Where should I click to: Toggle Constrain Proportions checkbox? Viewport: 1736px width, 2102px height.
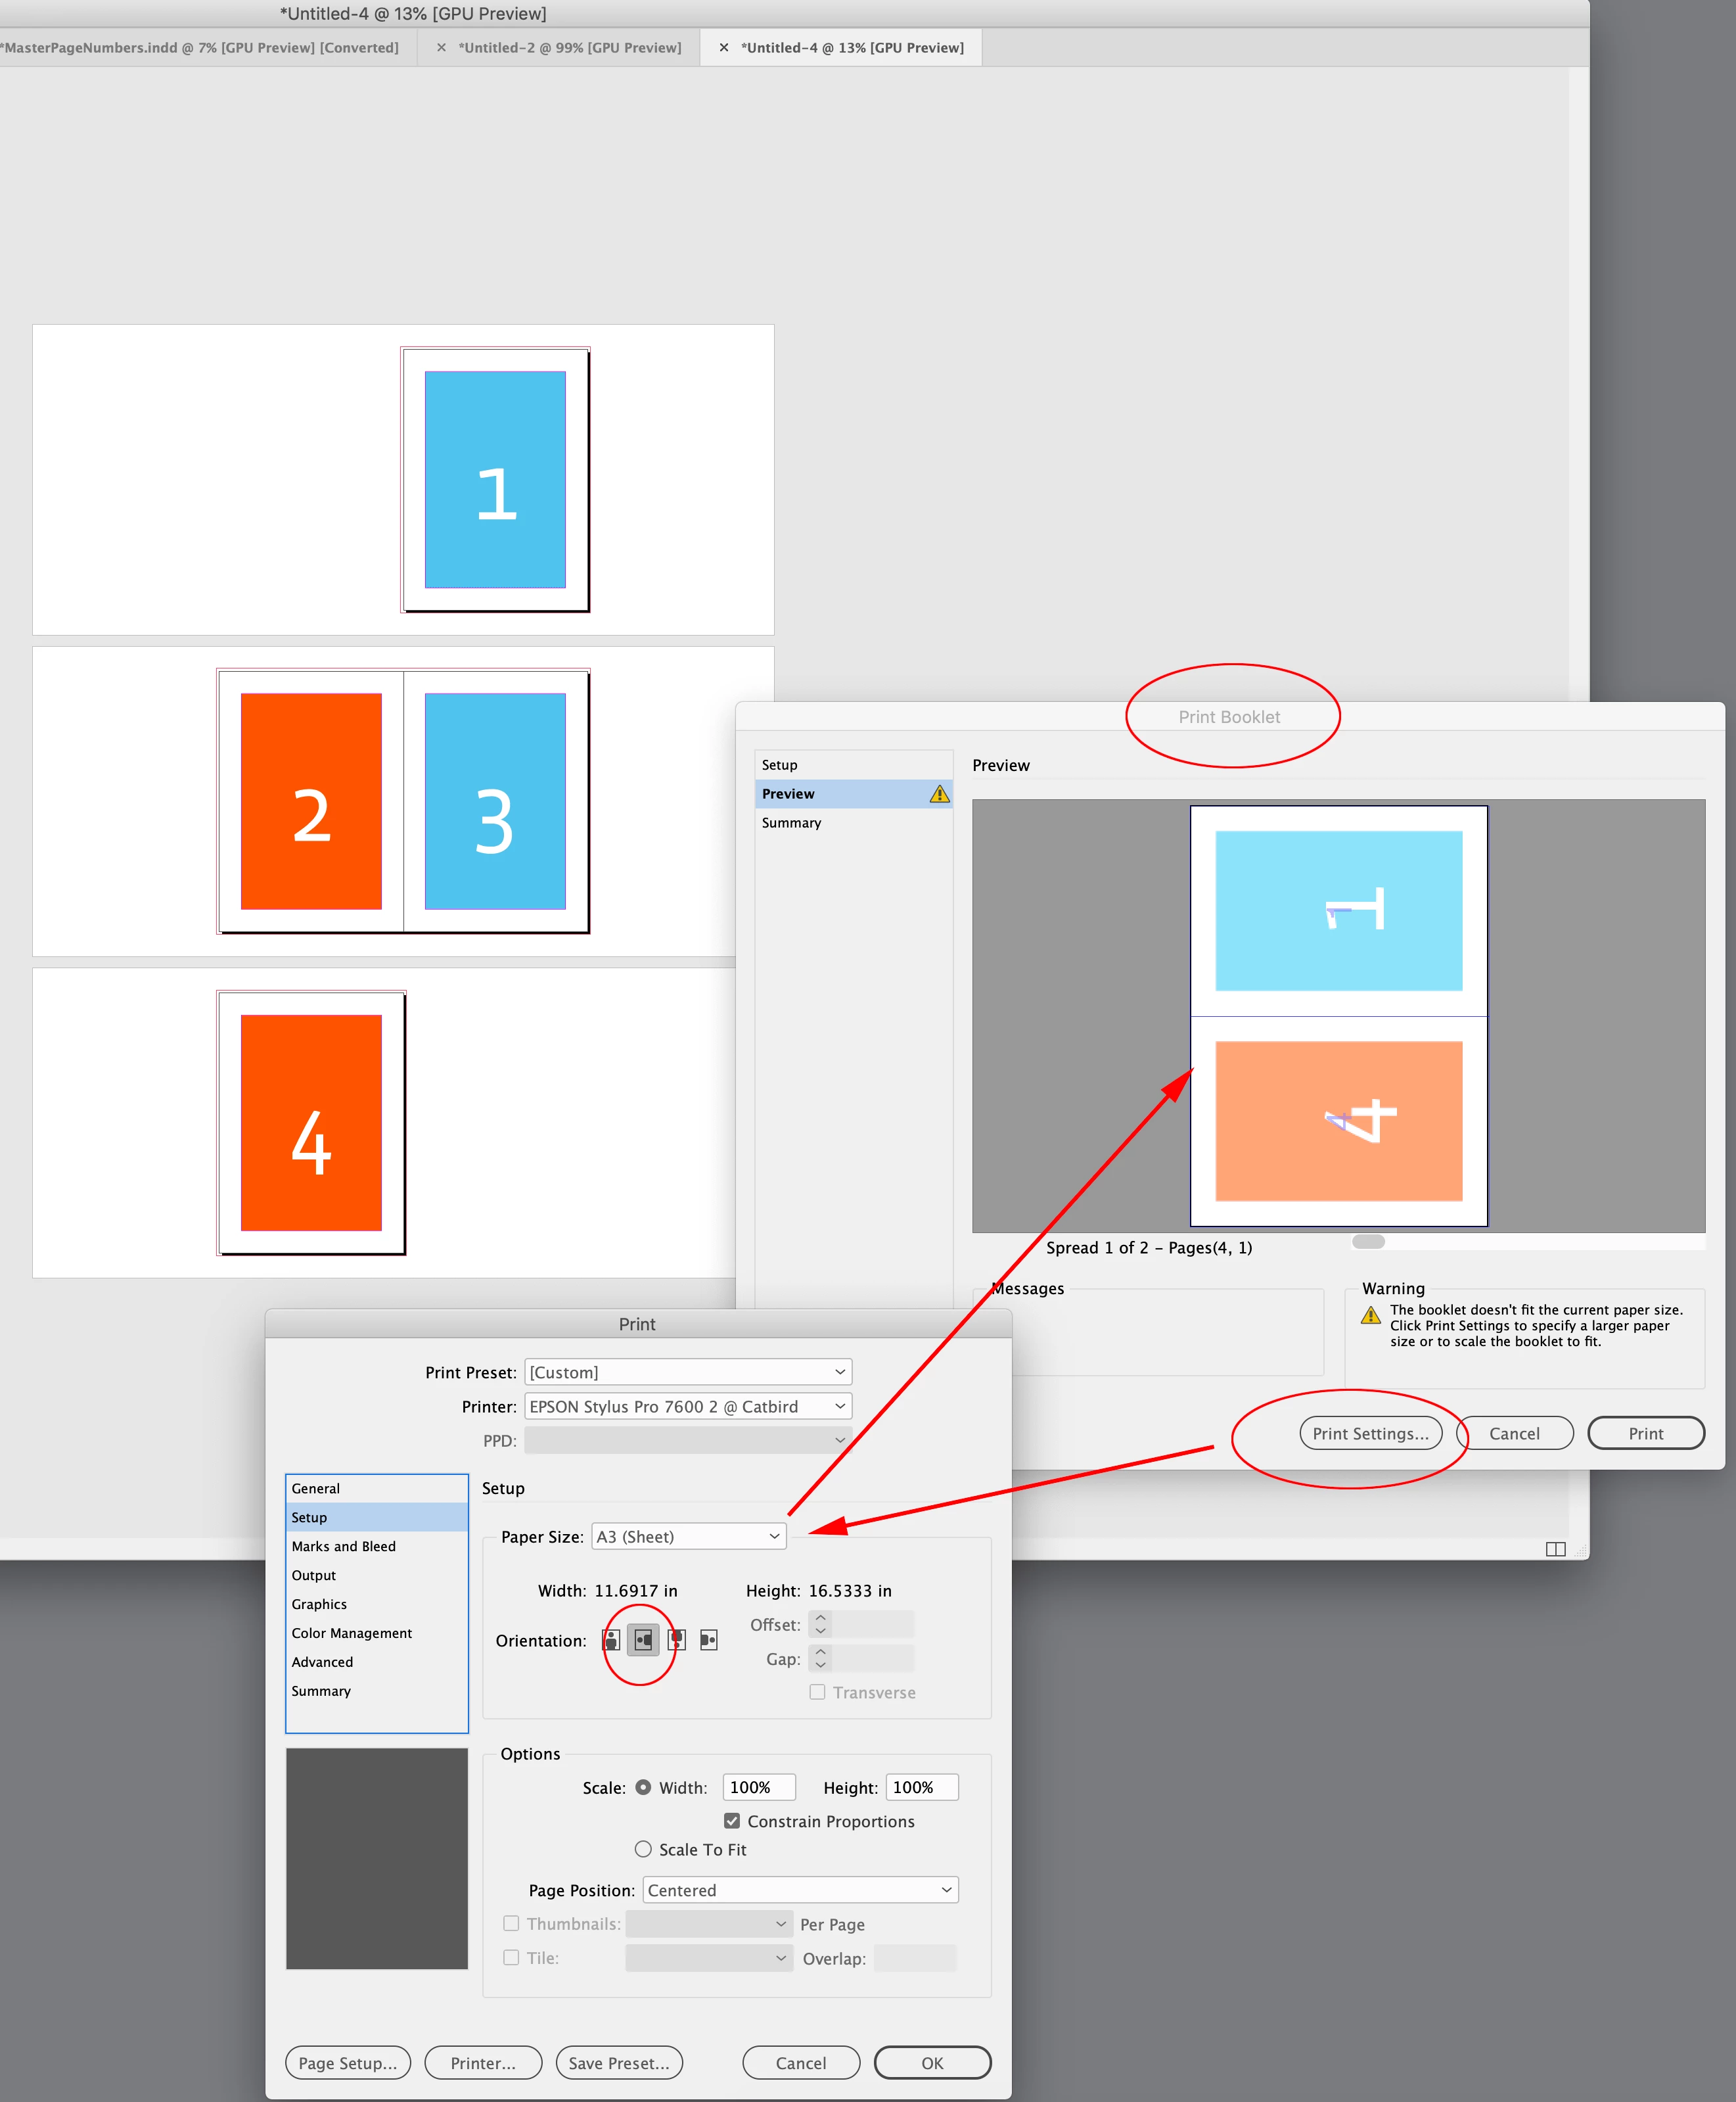point(732,1821)
